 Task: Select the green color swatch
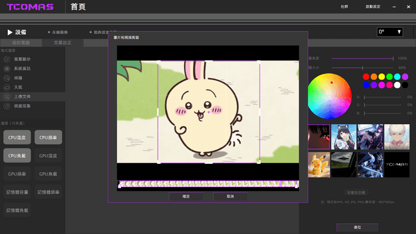click(x=389, y=77)
